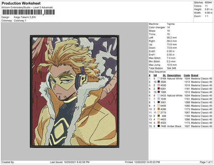Click the Stitches value '60944'
The image size is (214, 165).
pyautogui.click(x=208, y=2)
